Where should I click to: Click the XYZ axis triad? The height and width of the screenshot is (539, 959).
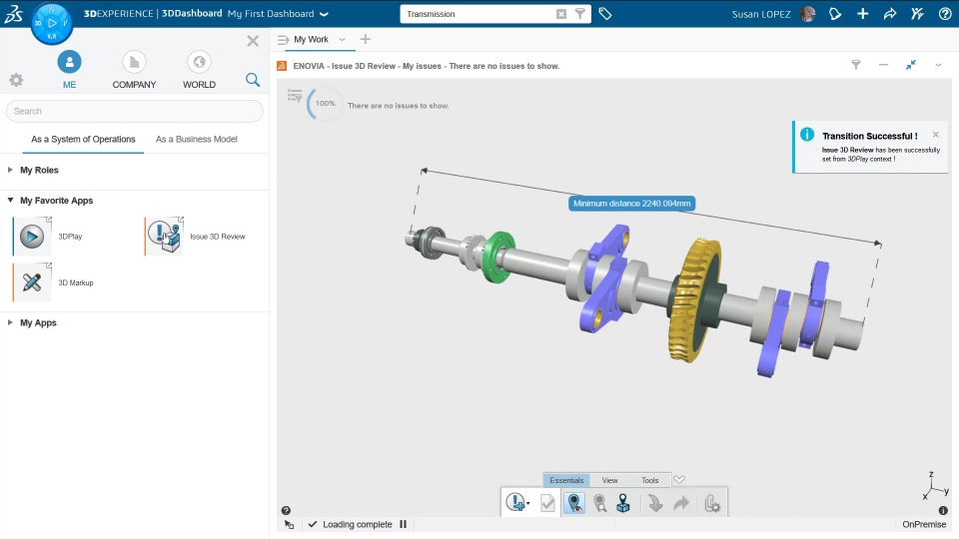click(x=936, y=486)
